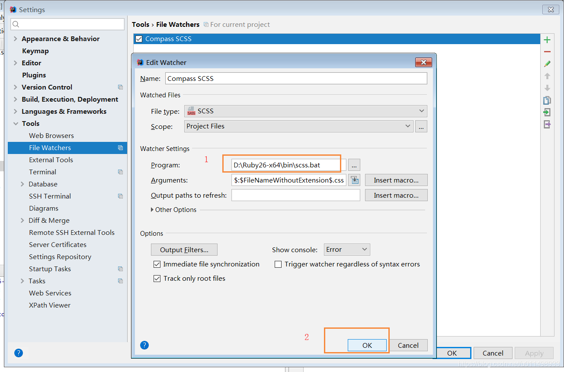Click inside the settings search box
564x372 pixels.
[x=67, y=25]
